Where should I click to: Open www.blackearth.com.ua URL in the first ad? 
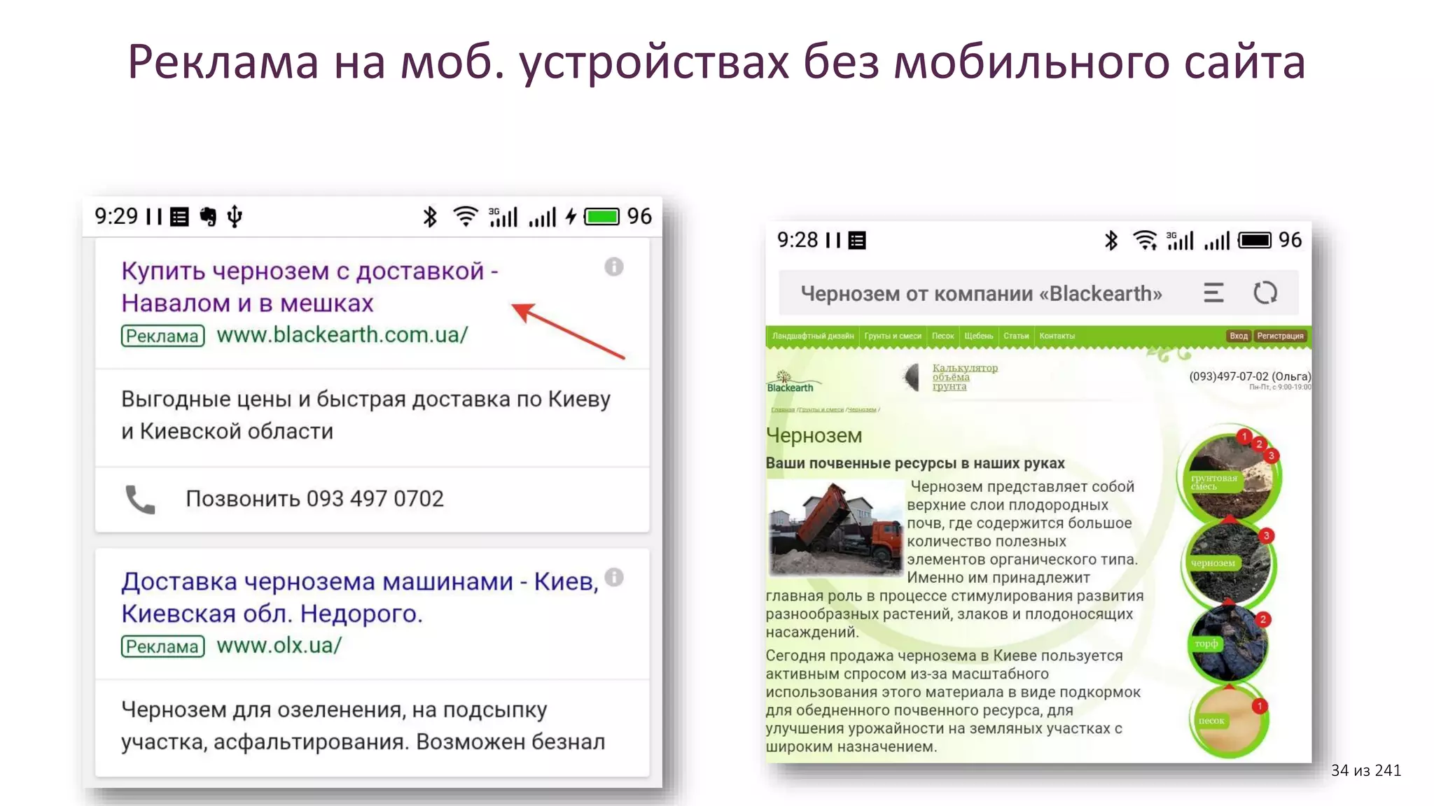click(x=342, y=335)
